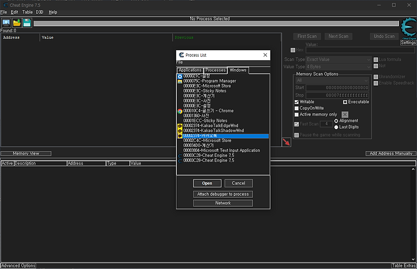The image size is (417, 269).
Task: Open Table Extras in status bar
Action: (x=404, y=266)
